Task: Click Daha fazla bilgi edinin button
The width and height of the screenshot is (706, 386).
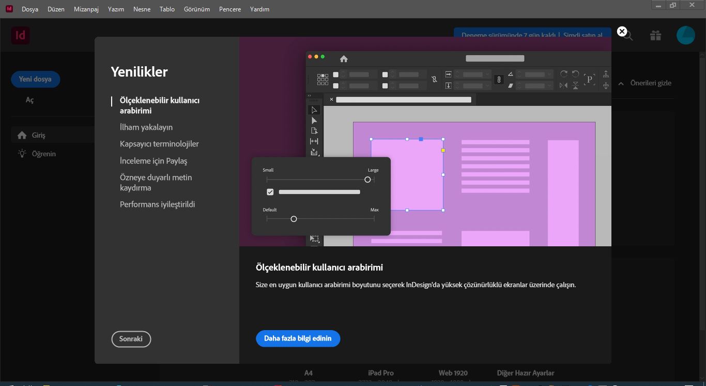Action: coord(298,338)
